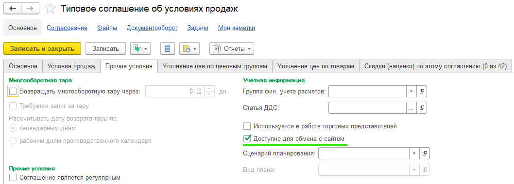514x184 pixels.
Task: Switch to Условия продаж tab
Action: pos(71,66)
